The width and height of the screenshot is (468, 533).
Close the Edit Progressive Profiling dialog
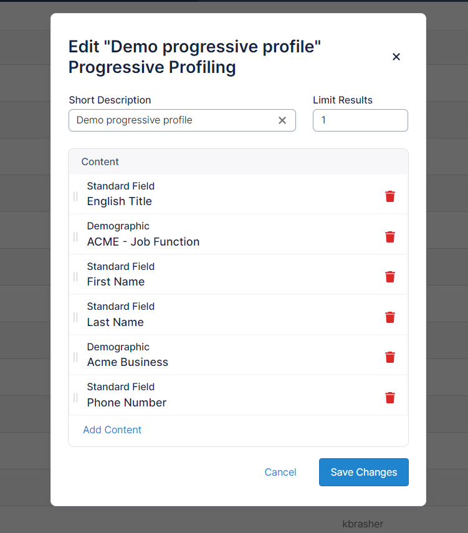pyautogui.click(x=396, y=57)
